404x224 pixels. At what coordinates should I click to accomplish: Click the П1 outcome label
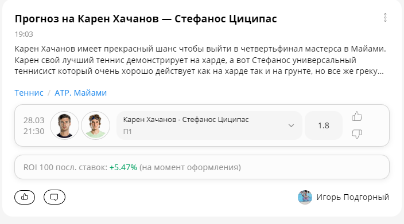[127, 132]
